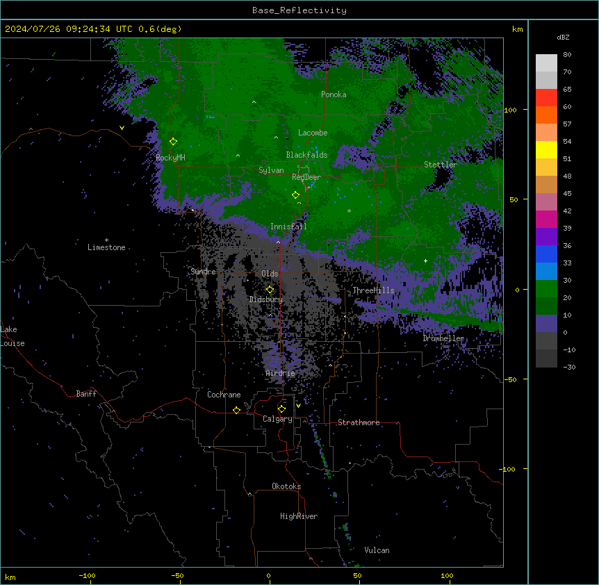Click the Strathmore label
599x585 pixels.
359,422
